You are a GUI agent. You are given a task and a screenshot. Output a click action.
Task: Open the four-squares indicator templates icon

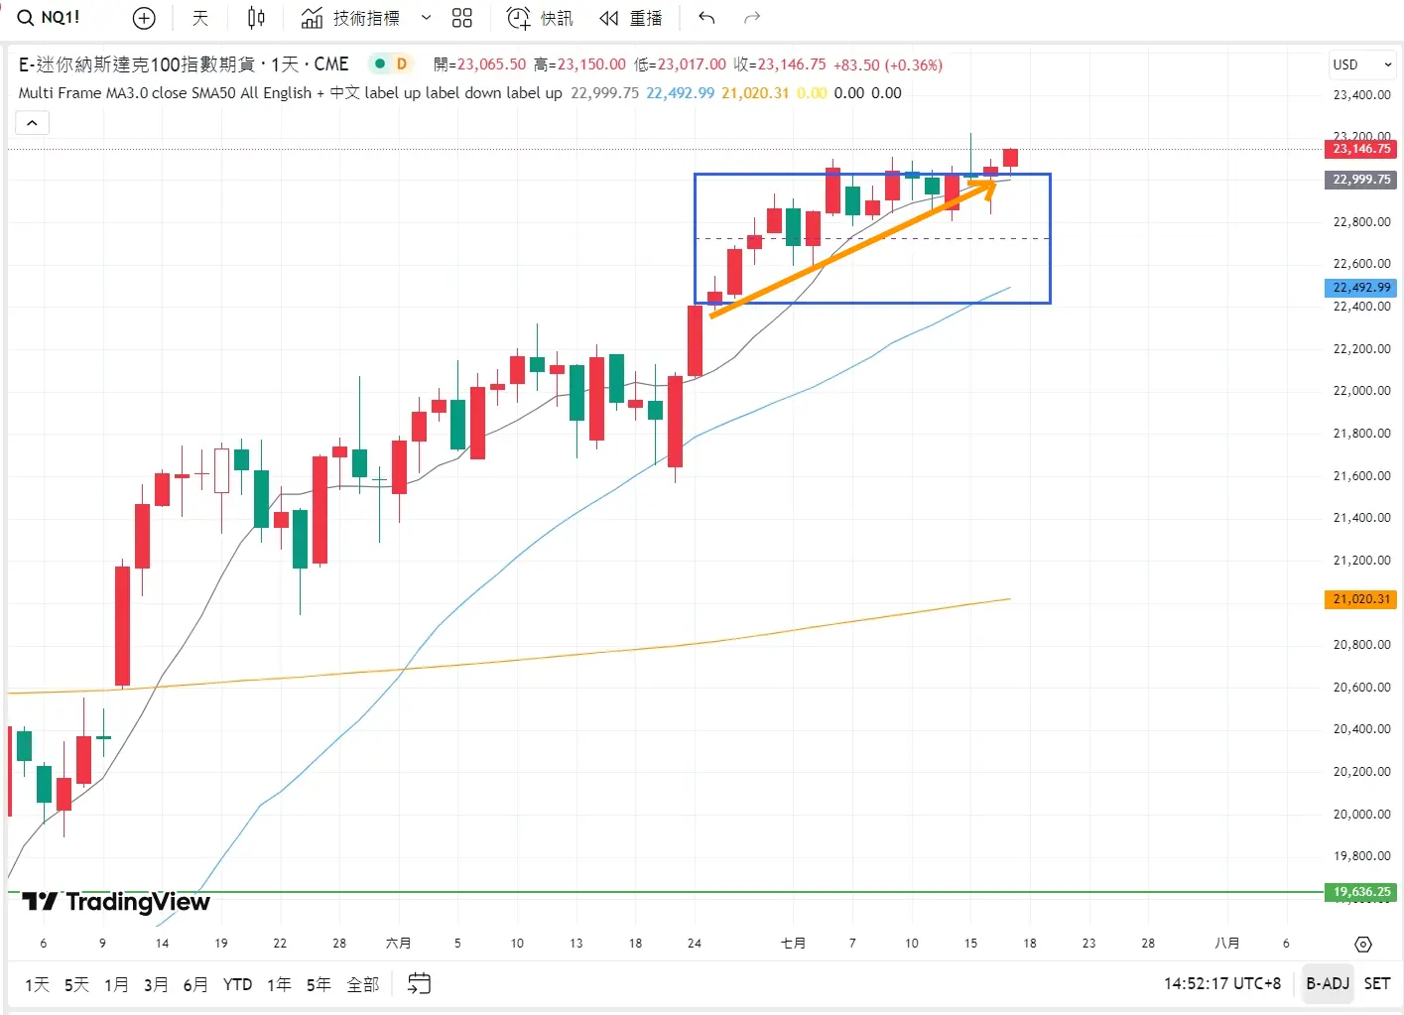(461, 18)
